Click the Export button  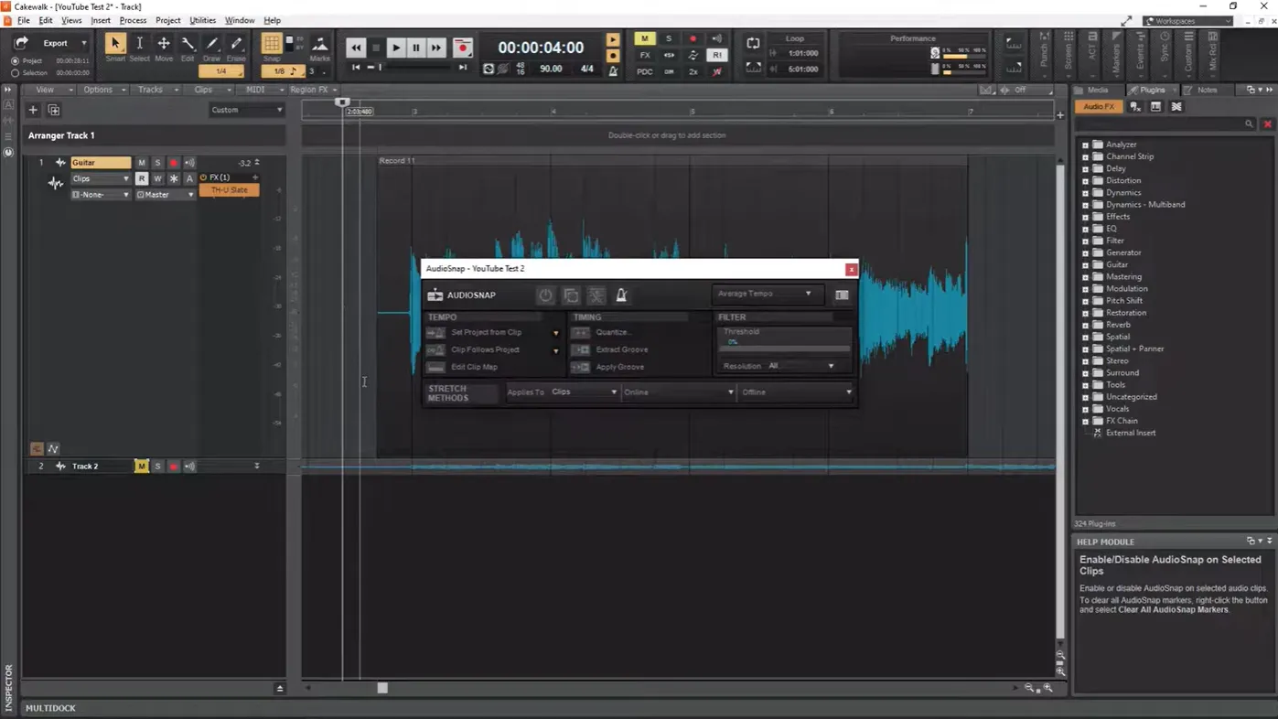pos(55,43)
